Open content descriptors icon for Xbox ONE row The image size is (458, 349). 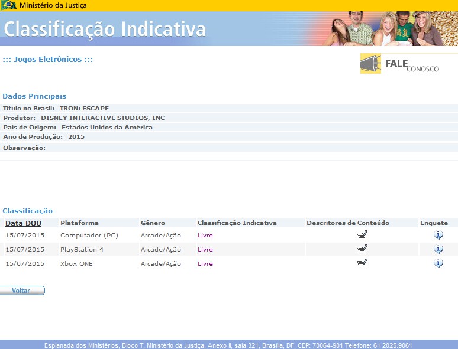362,263
